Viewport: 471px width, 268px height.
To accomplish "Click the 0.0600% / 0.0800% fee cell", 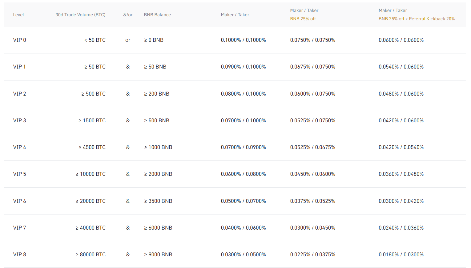I will click(x=243, y=174).
